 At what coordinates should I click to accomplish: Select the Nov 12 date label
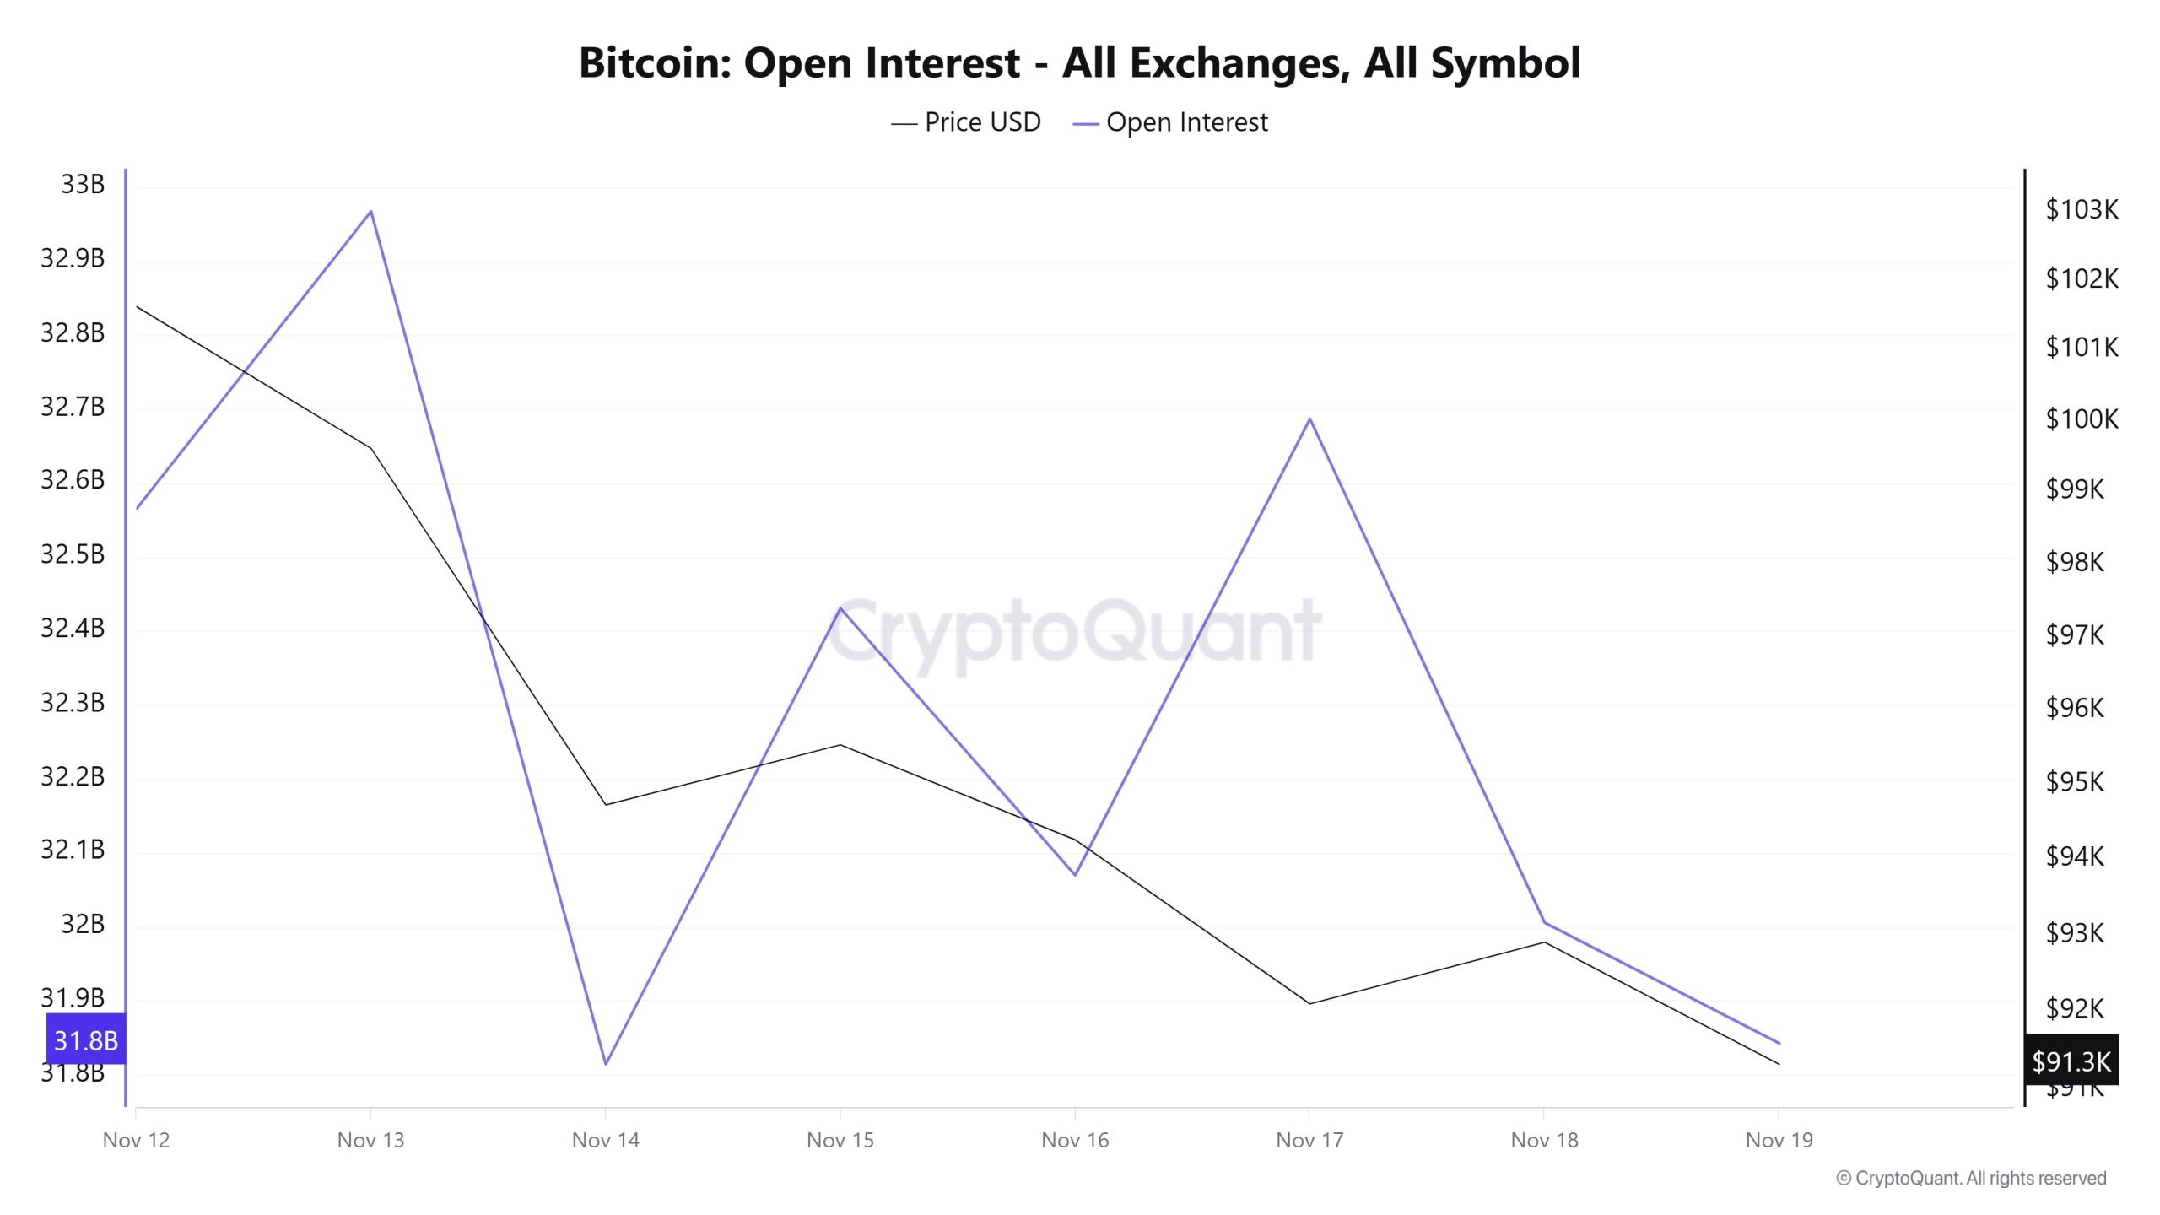pos(136,1140)
